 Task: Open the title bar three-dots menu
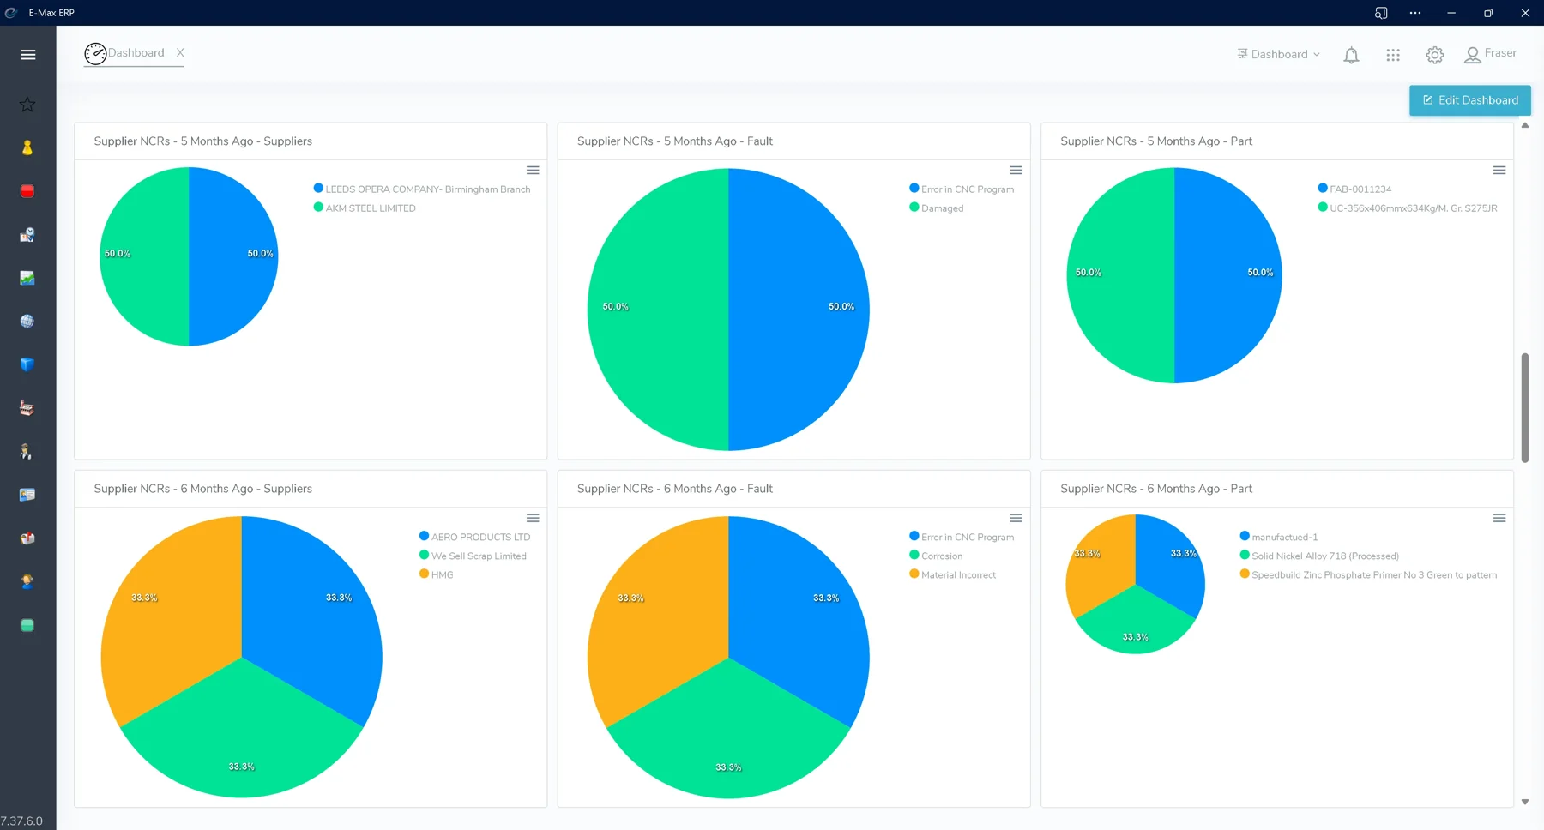(1415, 13)
